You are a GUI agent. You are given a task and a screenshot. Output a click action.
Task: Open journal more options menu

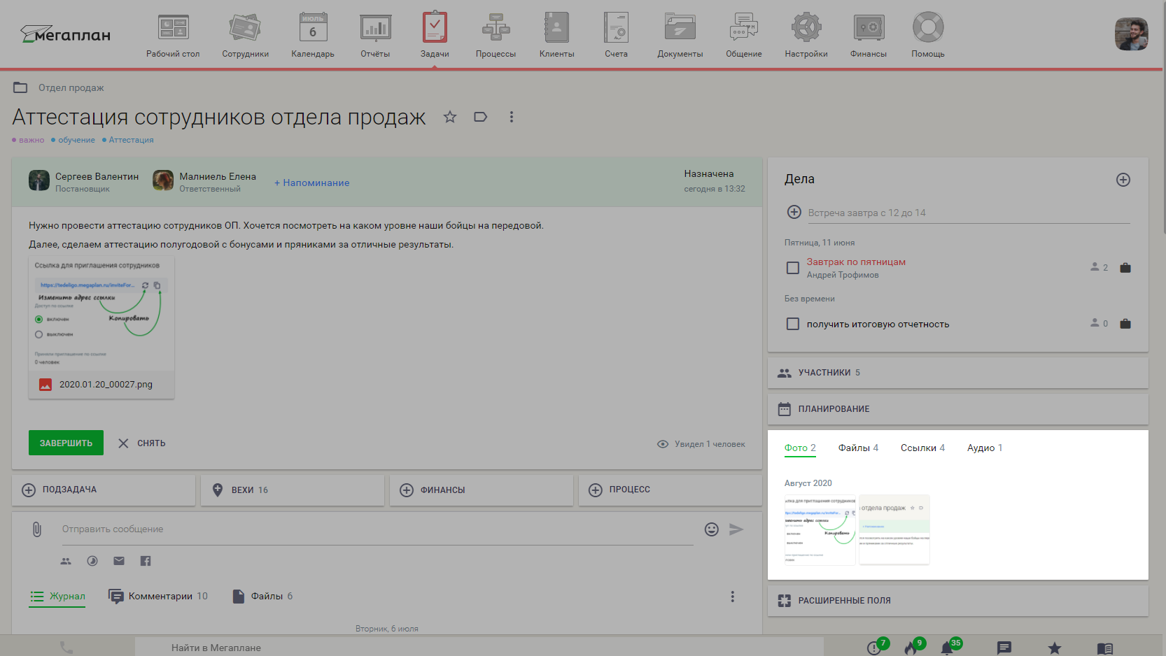coord(733,597)
